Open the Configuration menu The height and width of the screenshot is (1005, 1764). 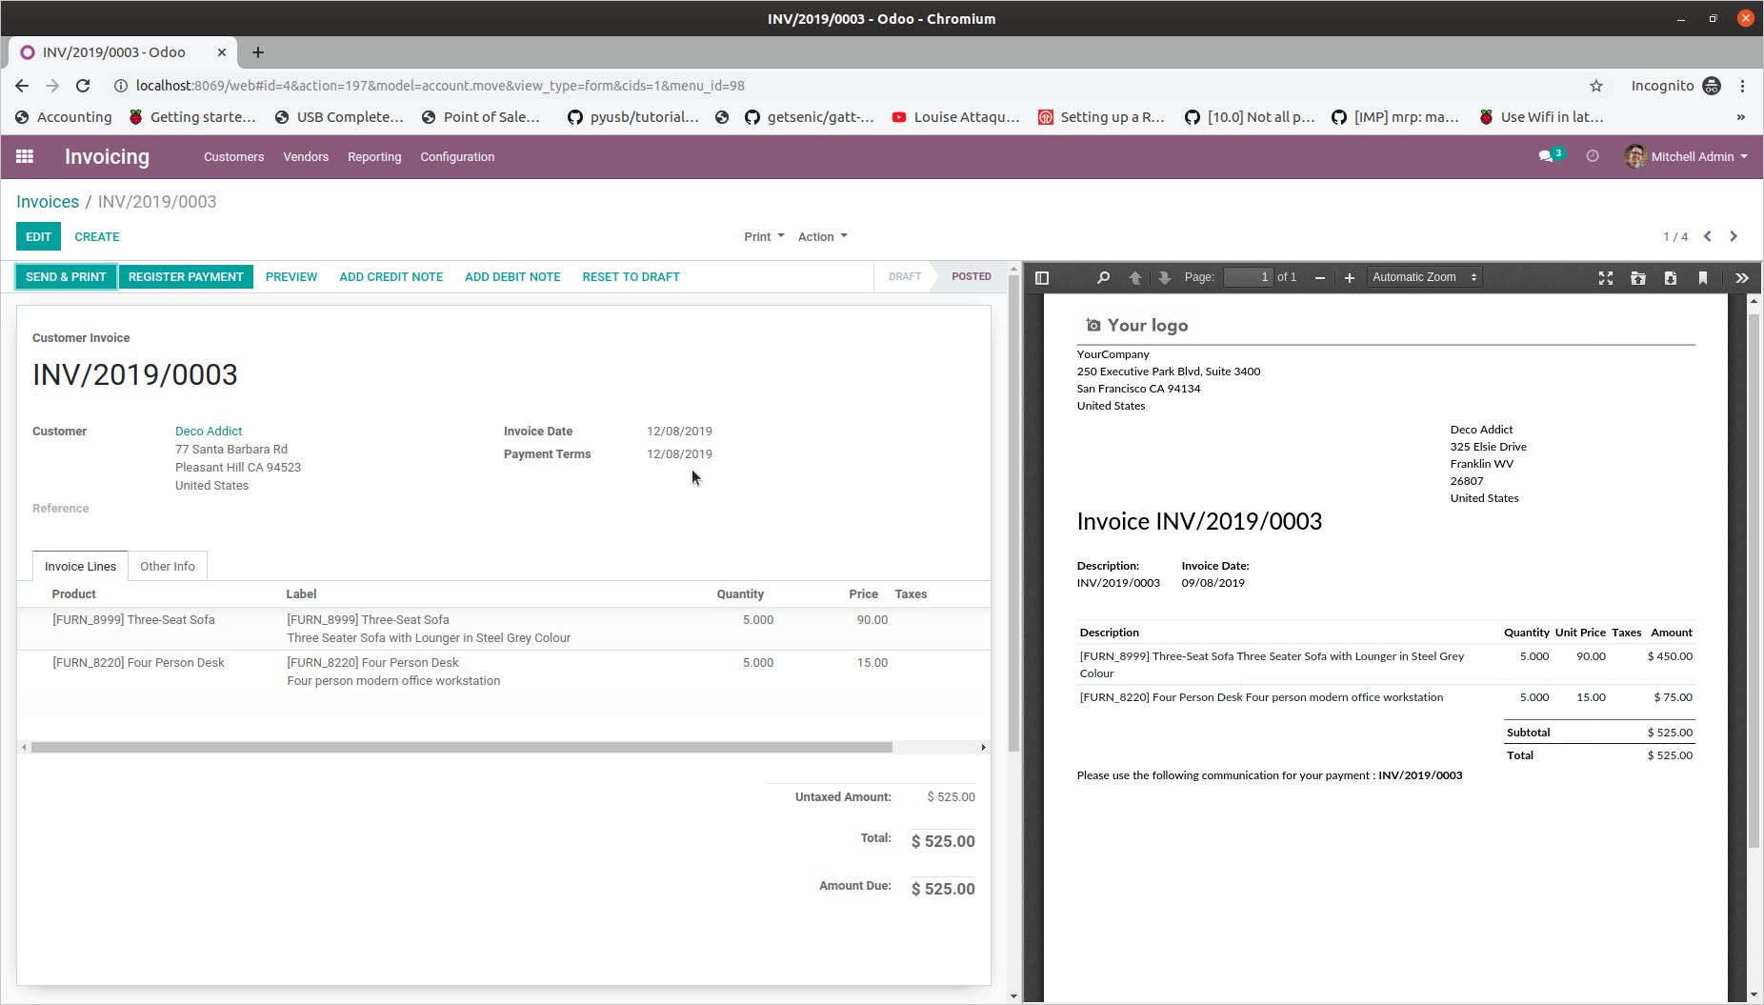pos(457,157)
